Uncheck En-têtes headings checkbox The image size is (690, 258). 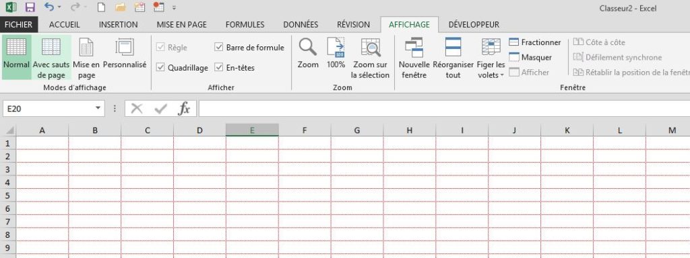coord(219,68)
